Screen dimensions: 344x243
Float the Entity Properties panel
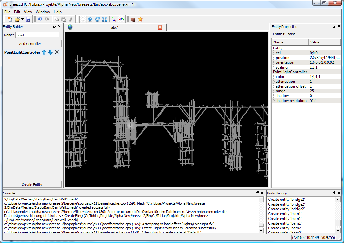(x=334, y=27)
